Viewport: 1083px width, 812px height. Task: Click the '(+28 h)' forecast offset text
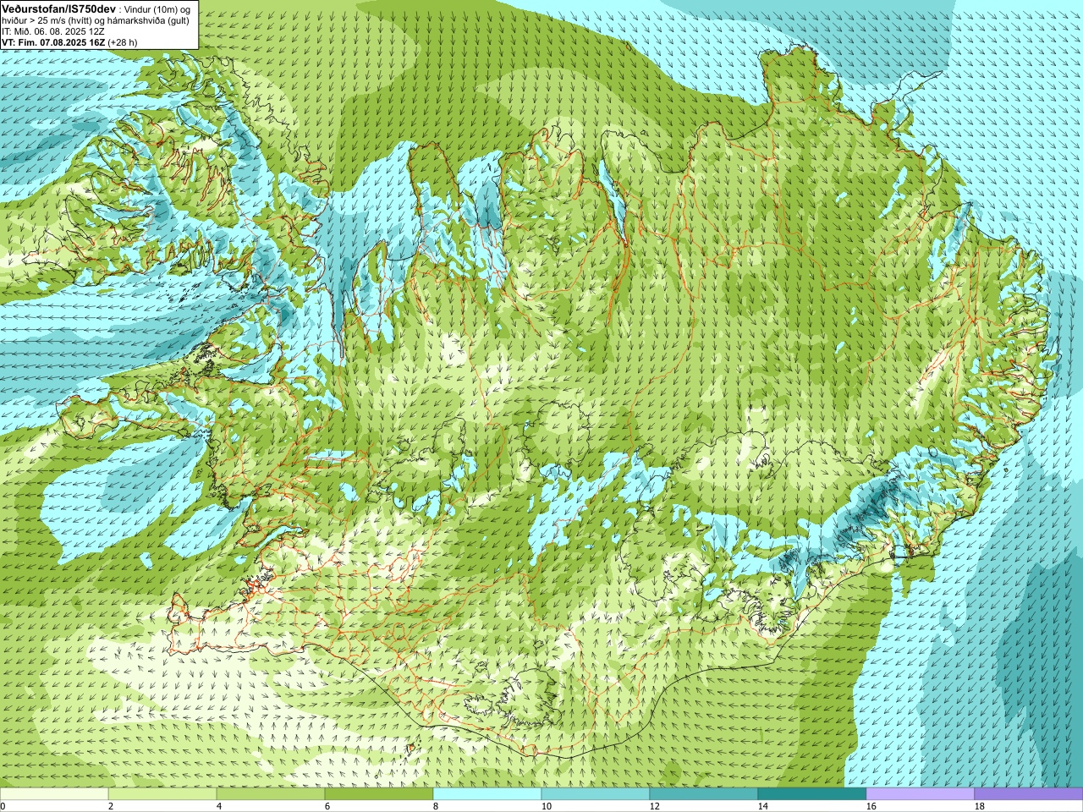pyautogui.click(x=123, y=41)
